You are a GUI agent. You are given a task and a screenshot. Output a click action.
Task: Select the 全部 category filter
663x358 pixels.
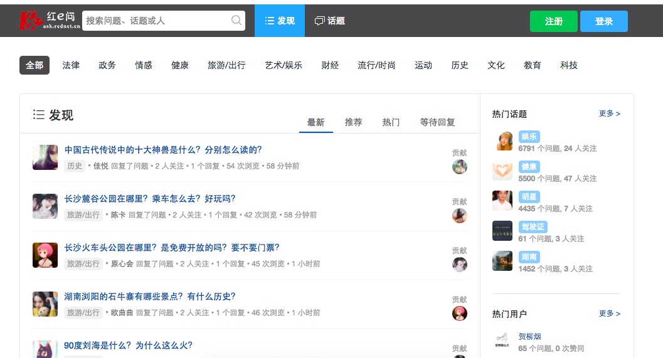(34, 65)
